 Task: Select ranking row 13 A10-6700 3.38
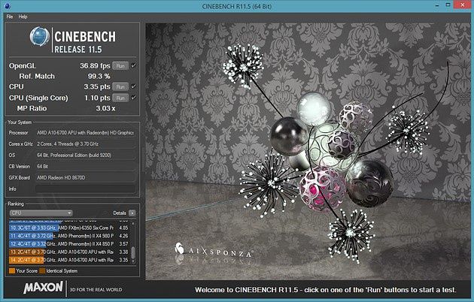click(x=69, y=252)
